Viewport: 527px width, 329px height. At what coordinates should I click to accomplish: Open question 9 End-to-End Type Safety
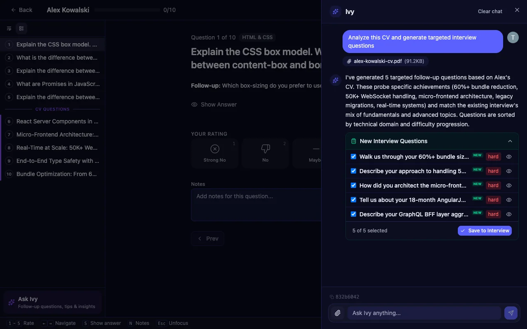coord(58,161)
